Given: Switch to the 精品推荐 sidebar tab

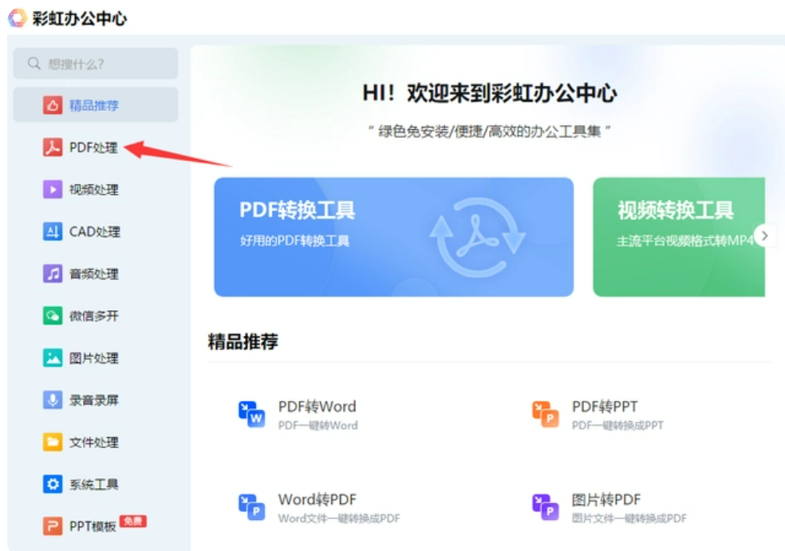Looking at the screenshot, I should click(96, 104).
